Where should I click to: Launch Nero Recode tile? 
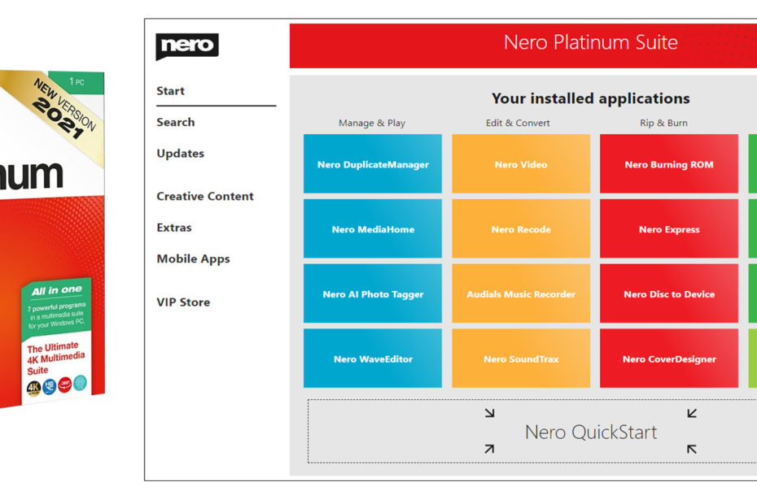521,228
